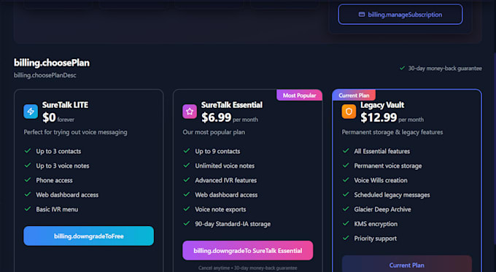Click the $6.99 per month price
This screenshot has height=272, width=496.
pos(230,118)
